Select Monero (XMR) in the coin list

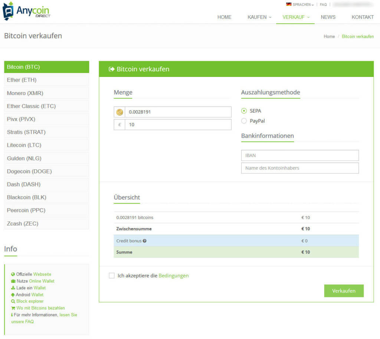click(x=46, y=93)
